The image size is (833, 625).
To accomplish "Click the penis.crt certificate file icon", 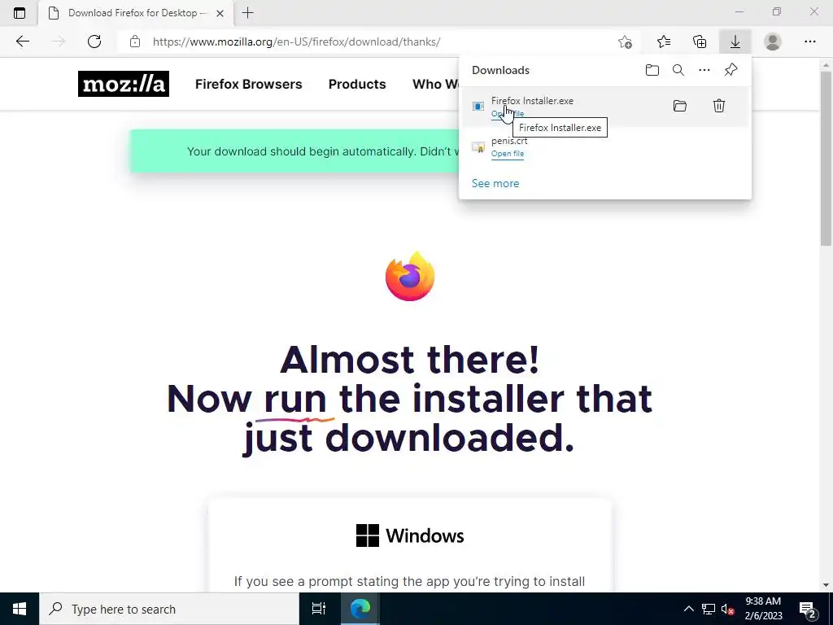I will click(x=478, y=146).
